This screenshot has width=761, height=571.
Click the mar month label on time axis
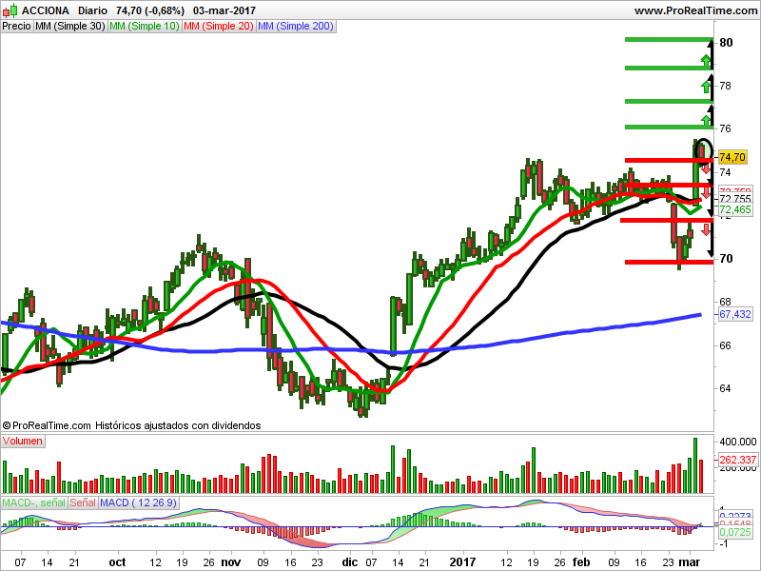tap(689, 561)
